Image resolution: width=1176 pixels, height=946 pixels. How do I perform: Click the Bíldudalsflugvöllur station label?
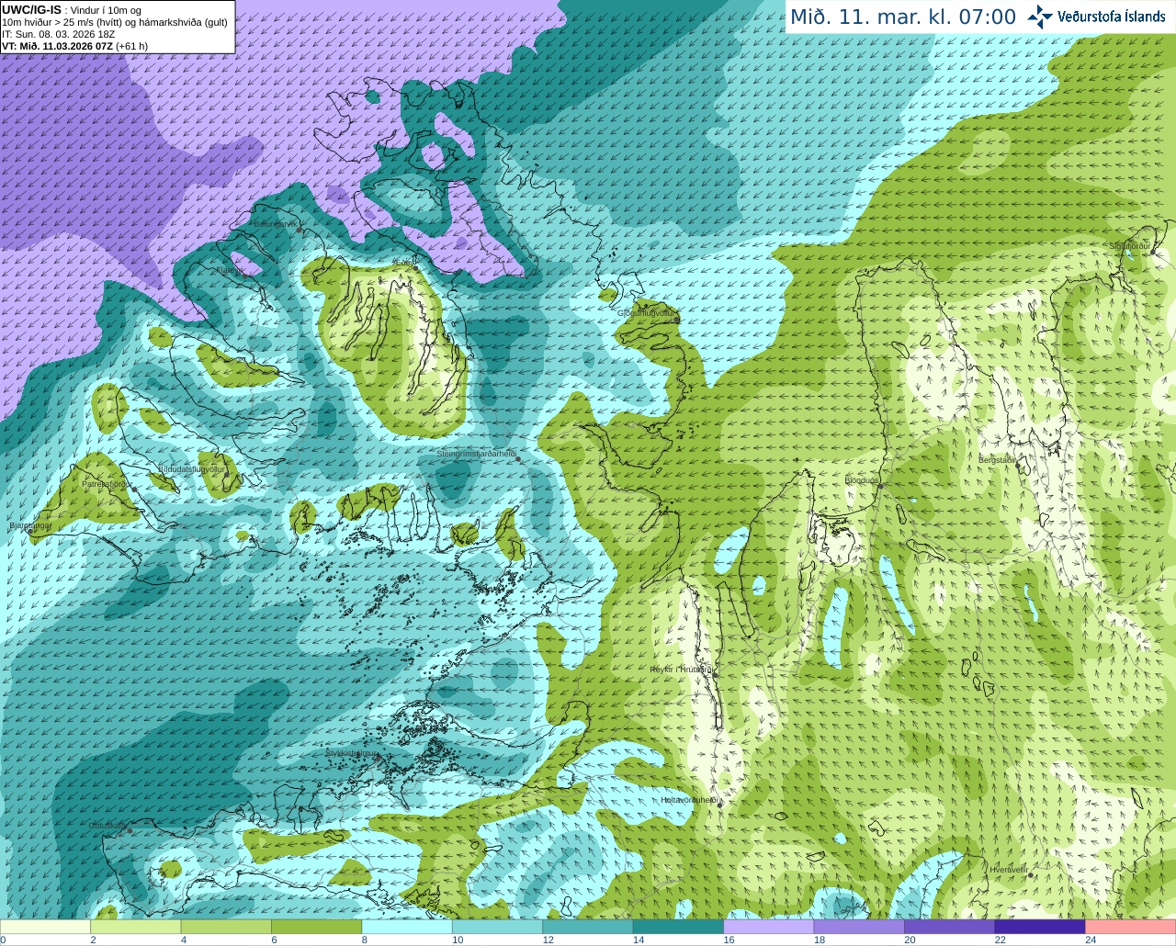192,469
